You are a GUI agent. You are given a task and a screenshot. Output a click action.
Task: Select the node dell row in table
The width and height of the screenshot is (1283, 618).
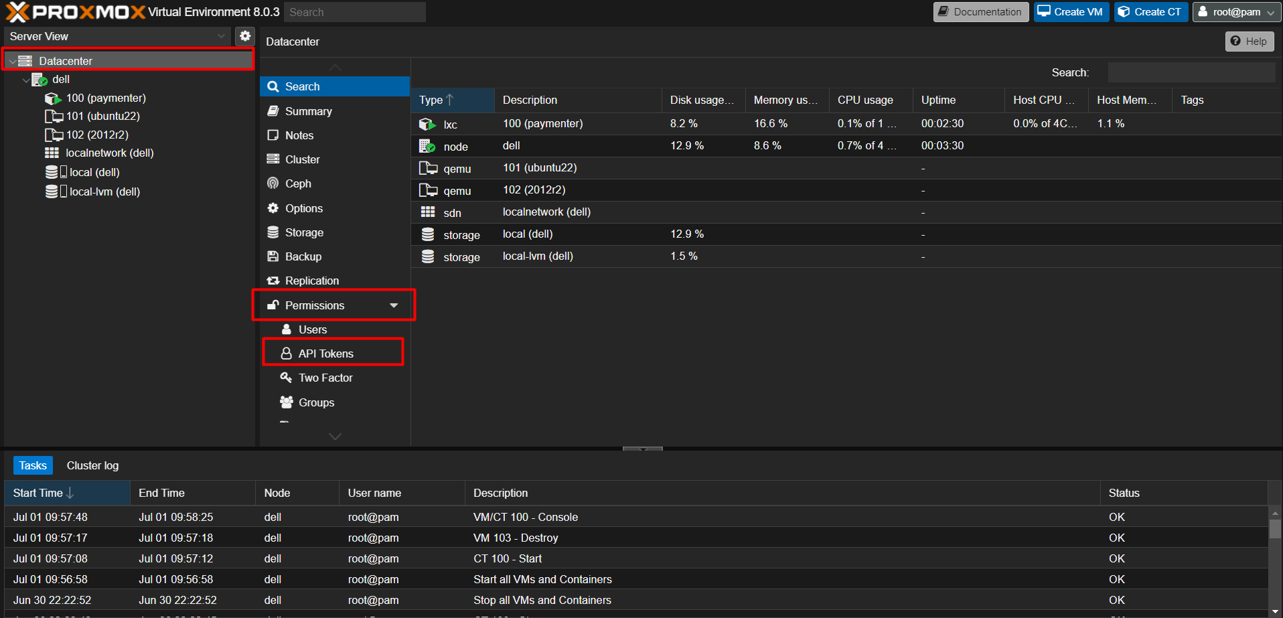(846, 146)
